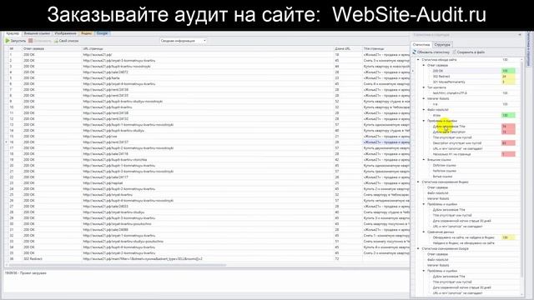This screenshot has width=534, height=300.
Task: Collapse the Сравнение данных node
Action: (x=424, y=232)
